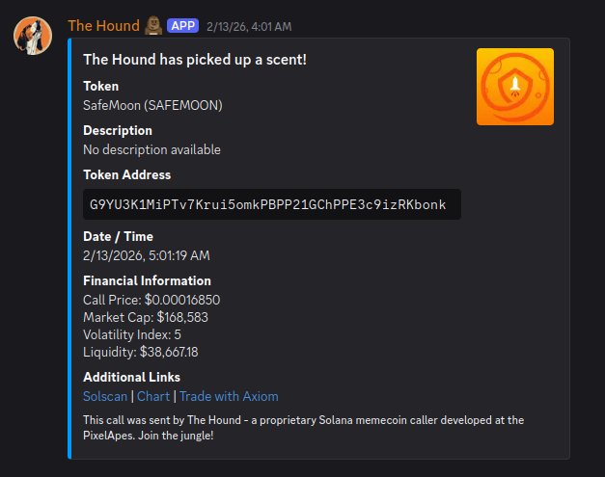Viewport: 605px width, 477px height.
Task: Open the SafeMoon token logo thumbnail
Action: (x=514, y=87)
